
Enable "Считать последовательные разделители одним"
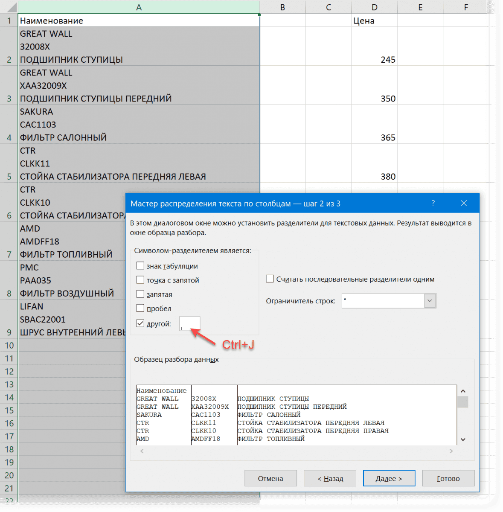click(270, 278)
